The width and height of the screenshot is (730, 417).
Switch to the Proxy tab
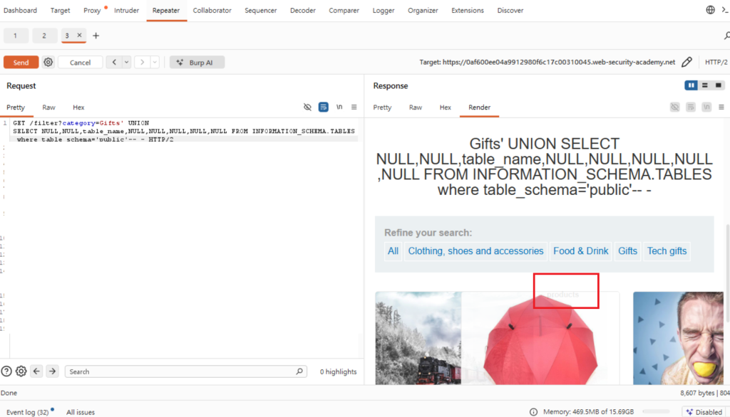tap(92, 10)
